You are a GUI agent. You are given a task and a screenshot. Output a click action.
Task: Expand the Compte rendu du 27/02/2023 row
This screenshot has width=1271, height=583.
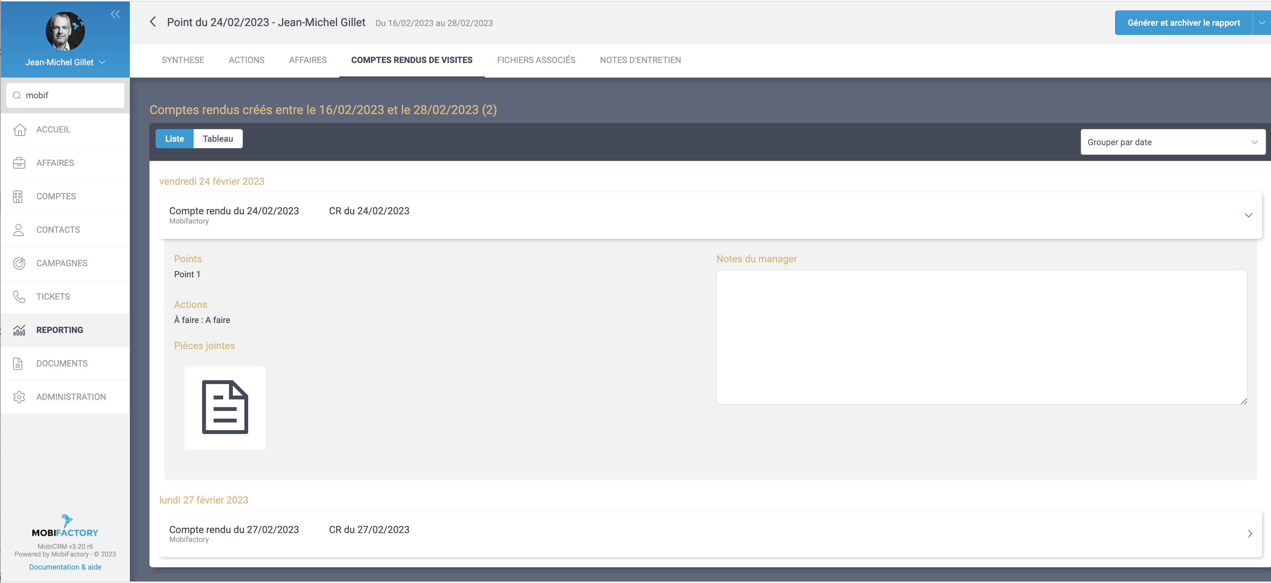pyautogui.click(x=1249, y=534)
